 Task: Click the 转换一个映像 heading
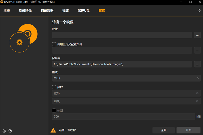(63, 22)
